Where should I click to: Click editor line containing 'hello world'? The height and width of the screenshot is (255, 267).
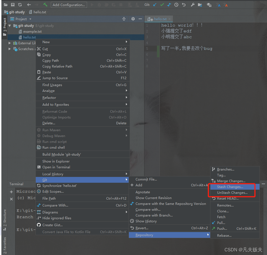pyautogui.click(x=182, y=25)
